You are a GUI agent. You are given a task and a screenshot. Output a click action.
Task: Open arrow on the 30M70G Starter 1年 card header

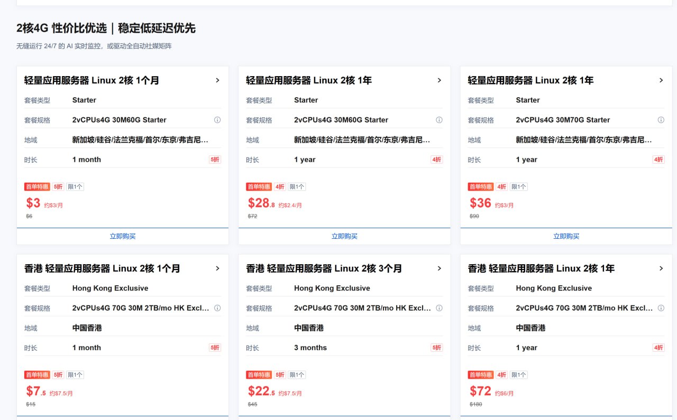661,80
